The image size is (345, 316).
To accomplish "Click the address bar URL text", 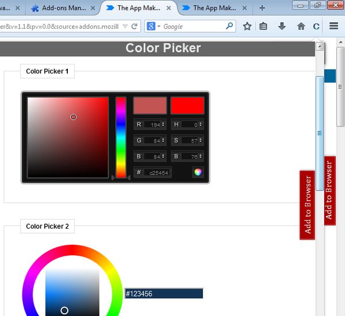I will 59,26.
